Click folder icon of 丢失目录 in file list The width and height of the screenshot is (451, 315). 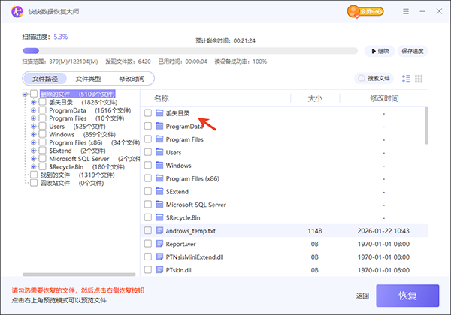coord(159,113)
